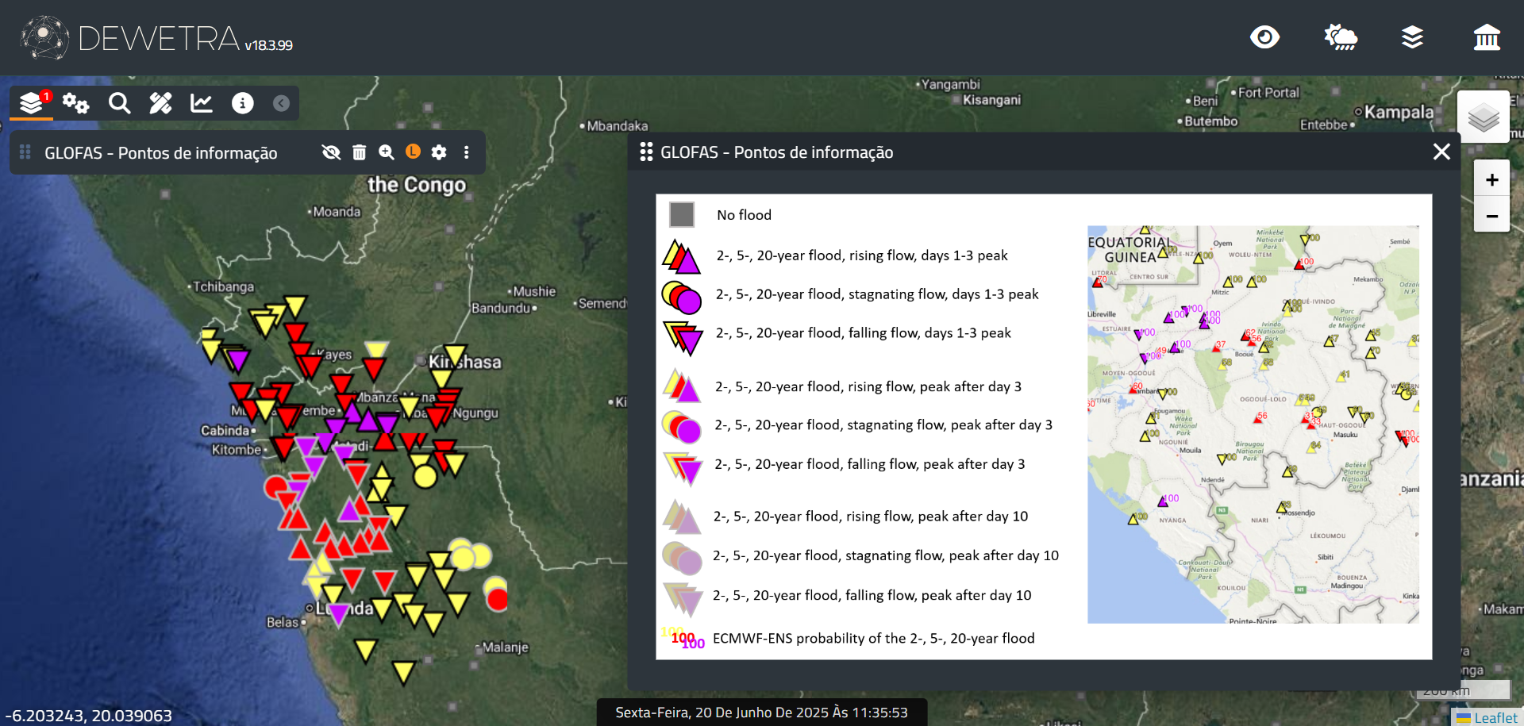Grab the legend dialog move handle
Image resolution: width=1524 pixels, height=726 pixels.
tap(646, 152)
